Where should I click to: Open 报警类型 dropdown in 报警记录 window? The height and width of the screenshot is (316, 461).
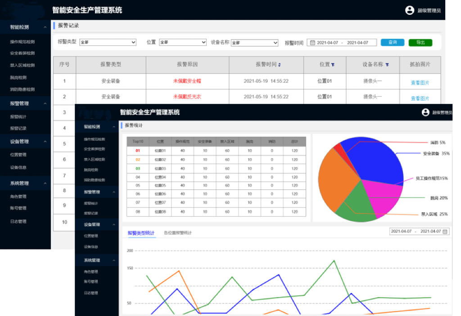tap(108, 42)
